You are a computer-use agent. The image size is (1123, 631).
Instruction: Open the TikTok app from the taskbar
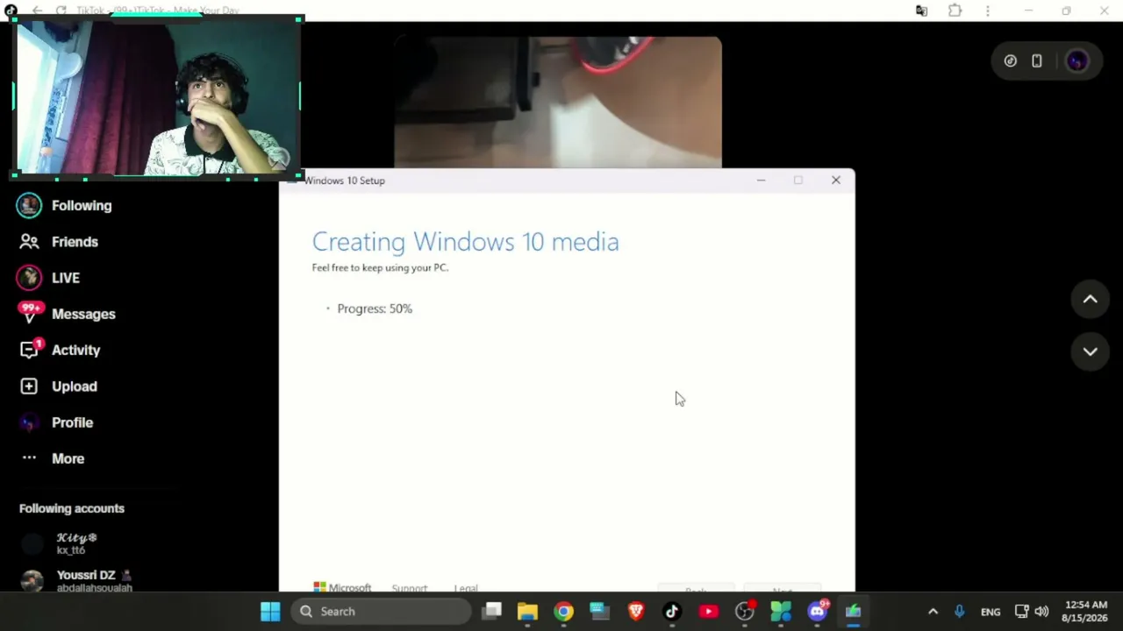[672, 611]
